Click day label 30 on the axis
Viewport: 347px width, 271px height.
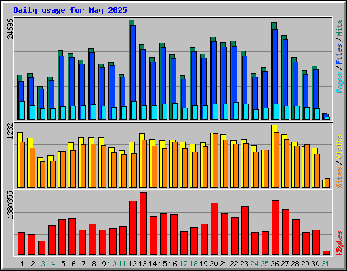(x=315, y=264)
